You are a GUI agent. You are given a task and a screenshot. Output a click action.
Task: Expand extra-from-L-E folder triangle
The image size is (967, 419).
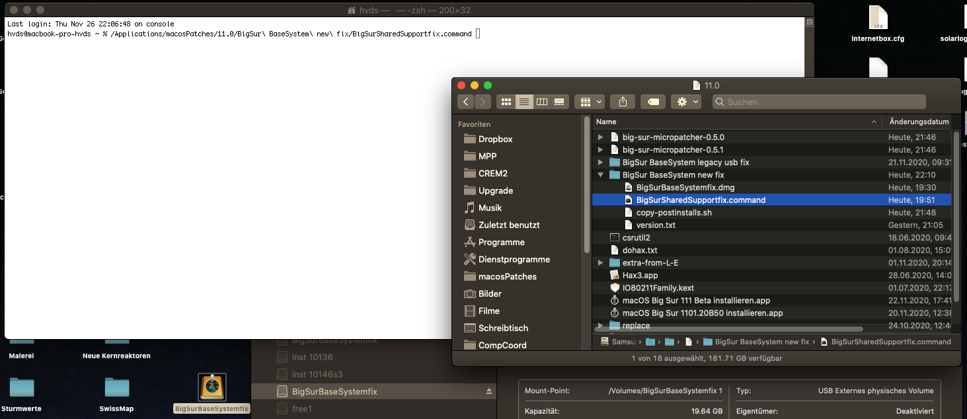tap(600, 263)
